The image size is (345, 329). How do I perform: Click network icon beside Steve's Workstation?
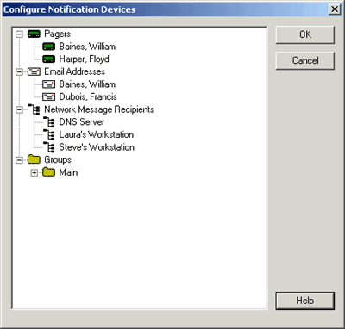point(49,147)
